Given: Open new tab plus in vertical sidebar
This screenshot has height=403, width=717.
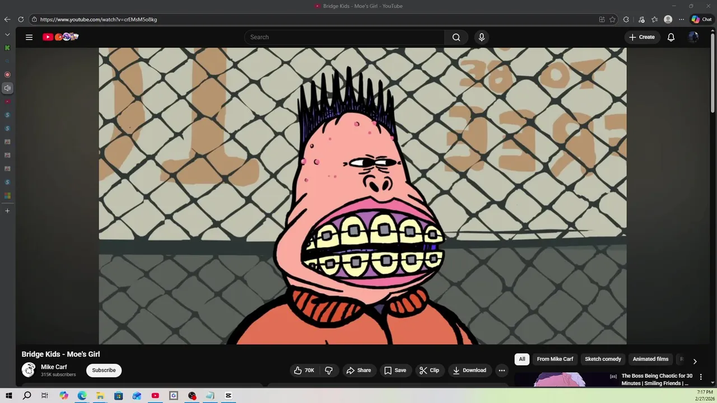Looking at the screenshot, I should (7, 211).
